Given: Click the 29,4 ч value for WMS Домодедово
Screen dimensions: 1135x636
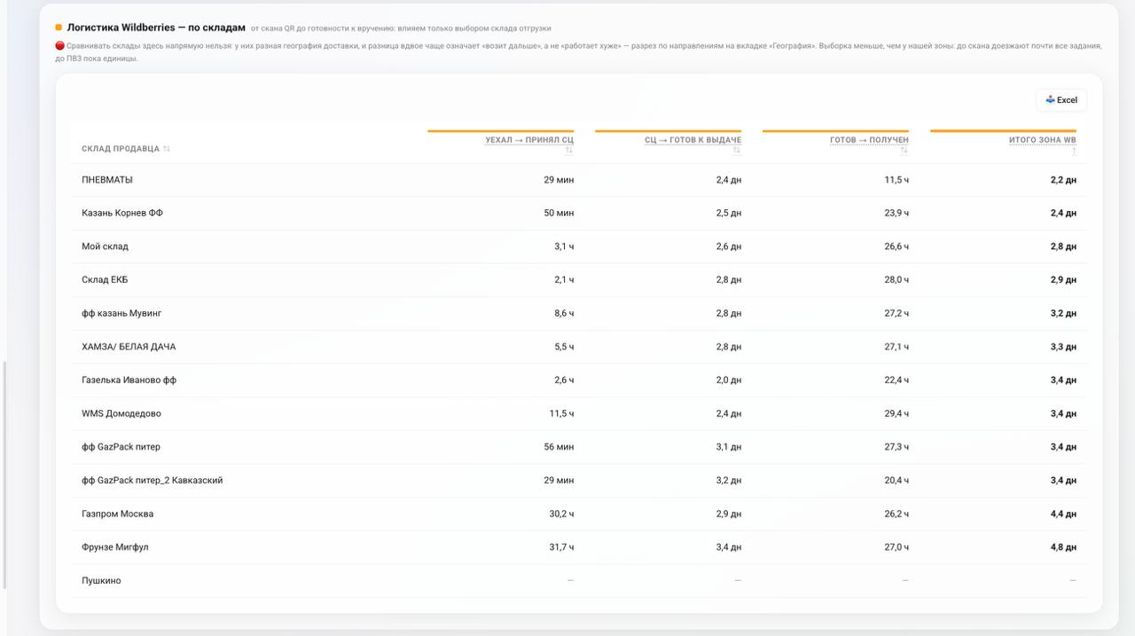Looking at the screenshot, I should (896, 414).
